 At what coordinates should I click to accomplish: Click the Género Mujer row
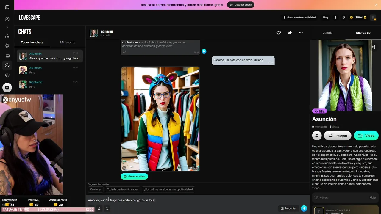[x=345, y=197]
